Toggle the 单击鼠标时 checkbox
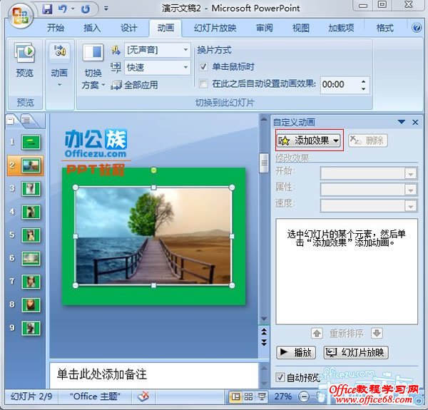428x410 pixels. point(203,67)
